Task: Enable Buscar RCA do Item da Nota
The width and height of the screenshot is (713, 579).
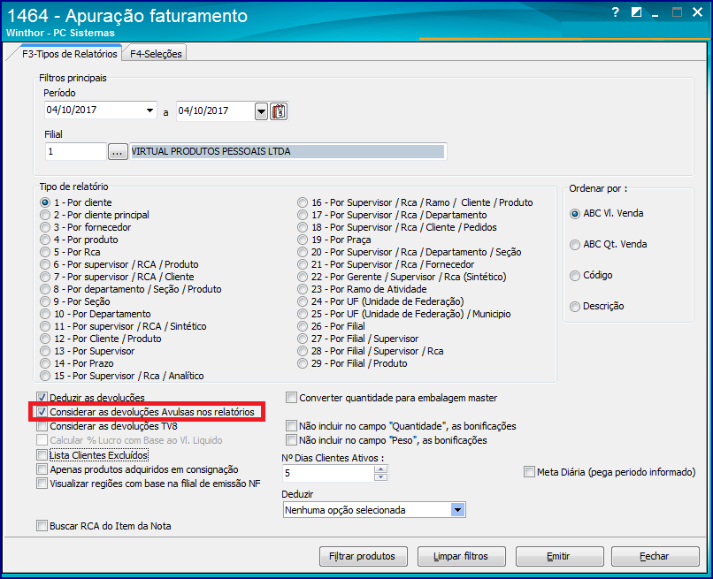Action: click(42, 526)
